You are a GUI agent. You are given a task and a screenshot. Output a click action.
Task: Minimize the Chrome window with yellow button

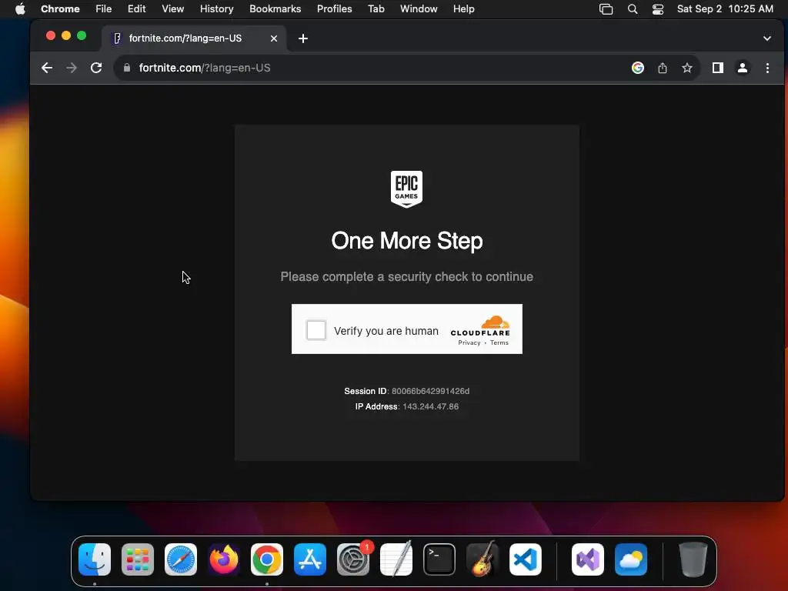click(66, 35)
